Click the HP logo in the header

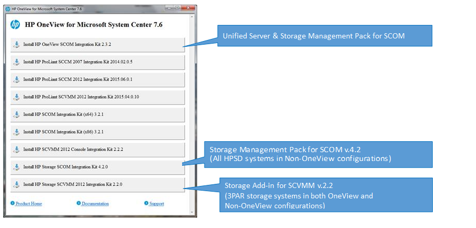coord(15,24)
